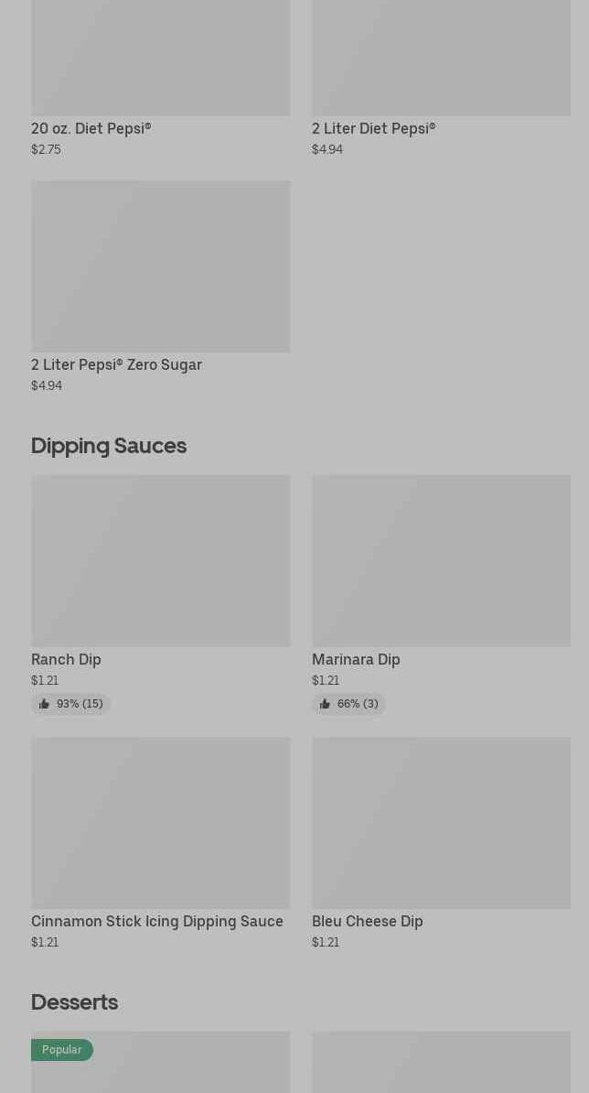589x1093 pixels.
Task: Click the Marinara Dip item name
Action: (356, 660)
